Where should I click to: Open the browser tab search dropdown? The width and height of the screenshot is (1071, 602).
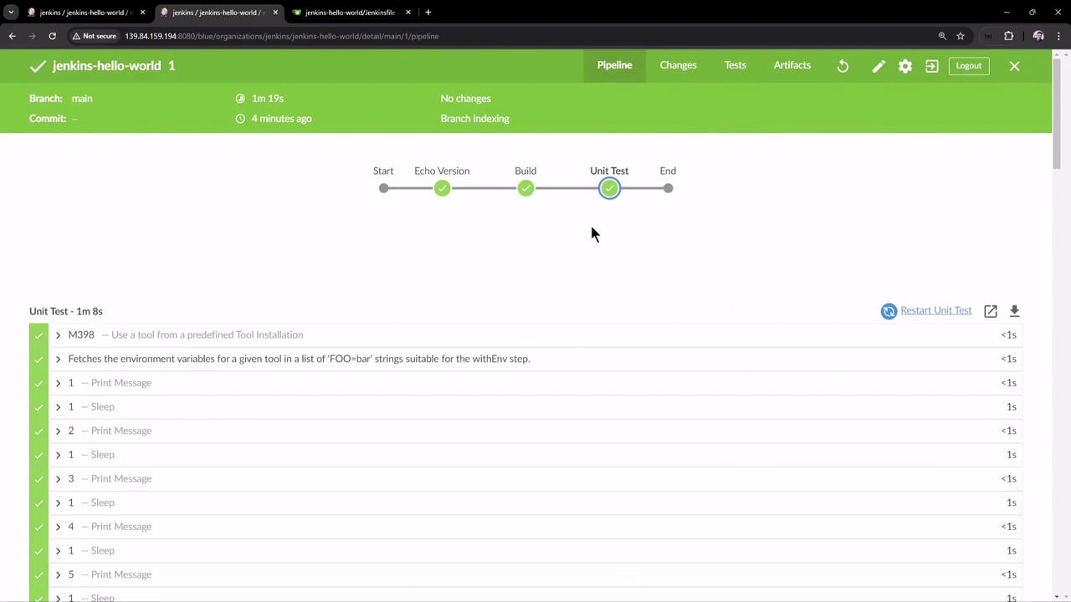11,13
